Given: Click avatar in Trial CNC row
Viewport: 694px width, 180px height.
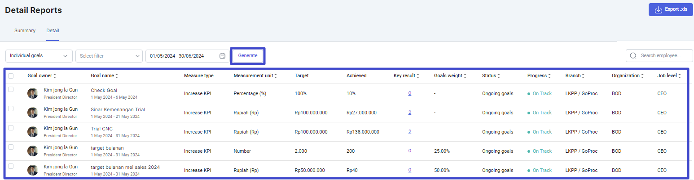Looking at the screenshot, I should tap(33, 132).
